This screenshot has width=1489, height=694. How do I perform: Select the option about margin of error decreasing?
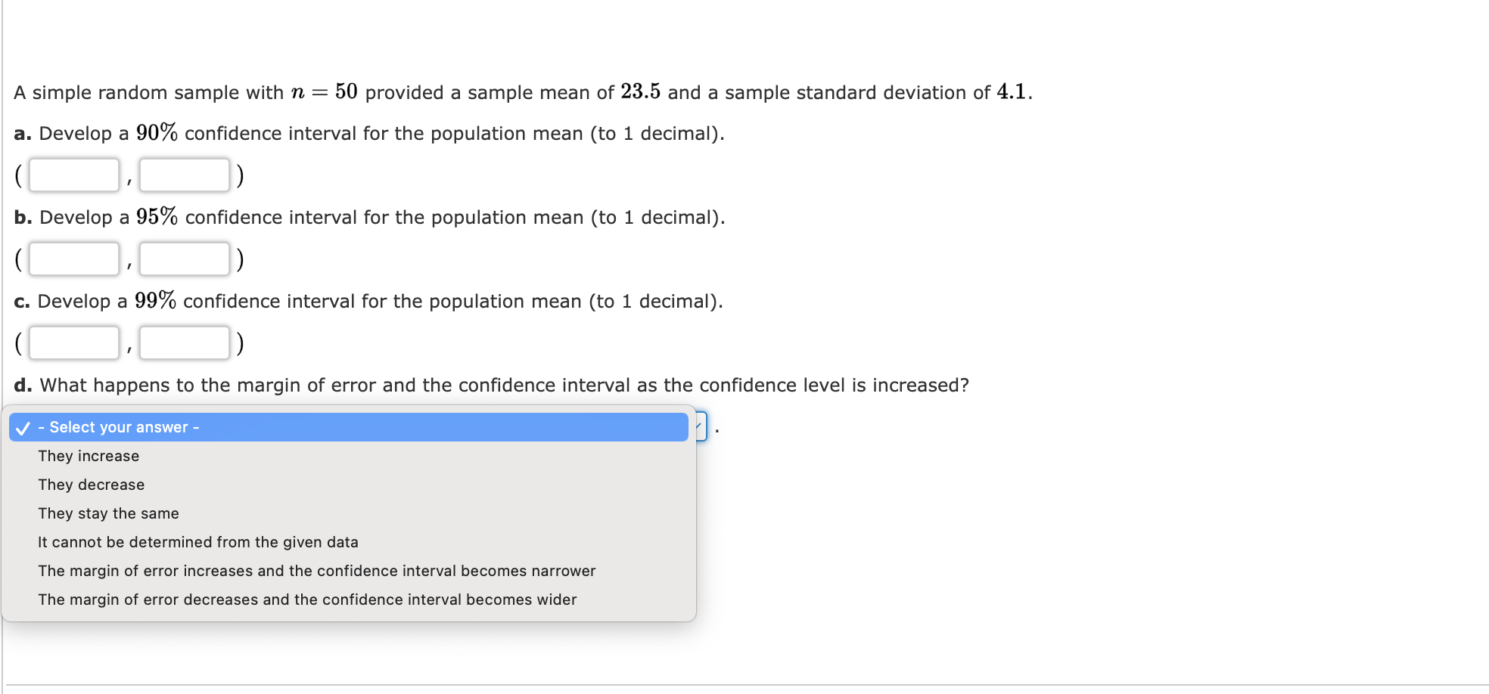coord(307,600)
